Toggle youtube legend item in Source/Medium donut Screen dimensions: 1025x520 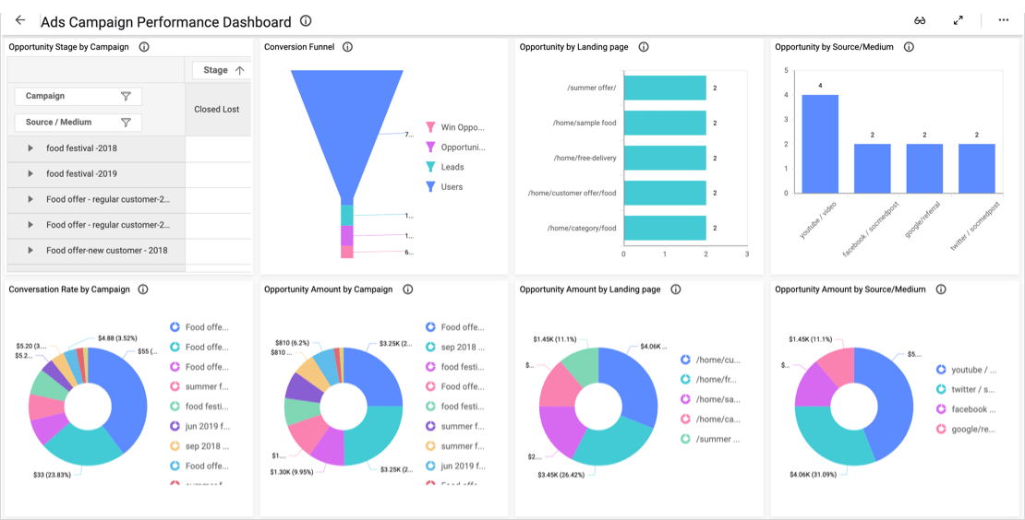pos(966,370)
